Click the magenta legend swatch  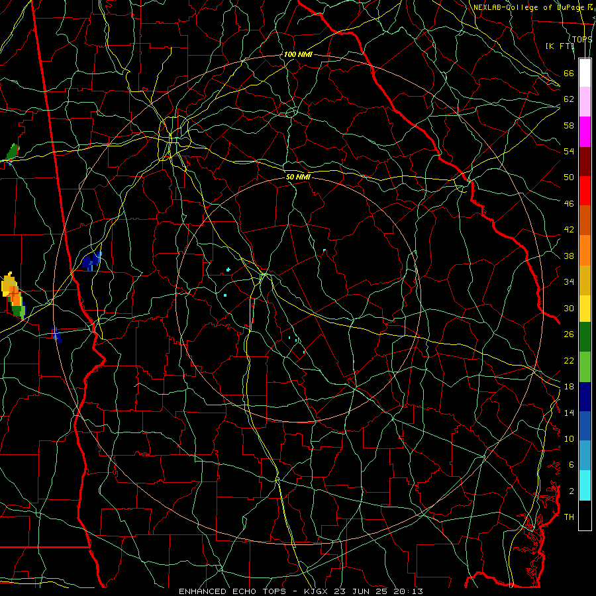pos(585,132)
